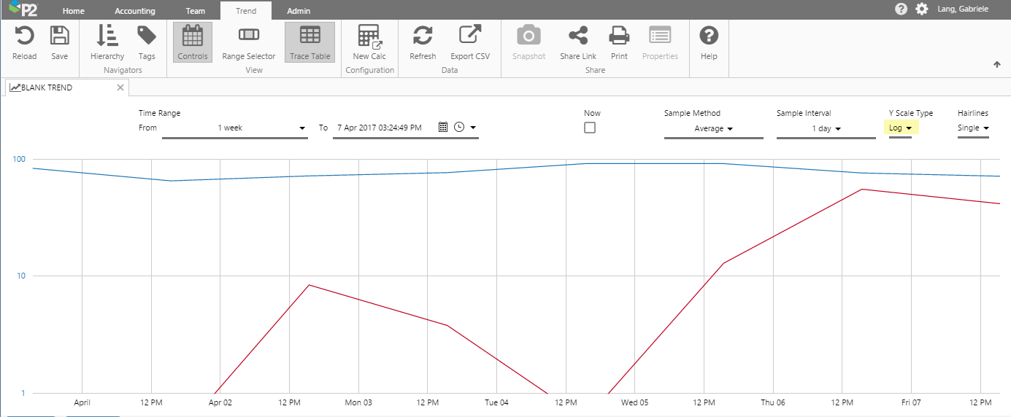
Task: Close the BLANK TREND tab
Action: (x=121, y=87)
